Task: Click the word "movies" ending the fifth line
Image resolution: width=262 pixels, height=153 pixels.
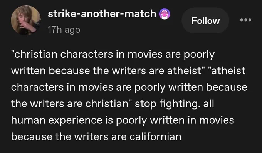Action: (217, 120)
